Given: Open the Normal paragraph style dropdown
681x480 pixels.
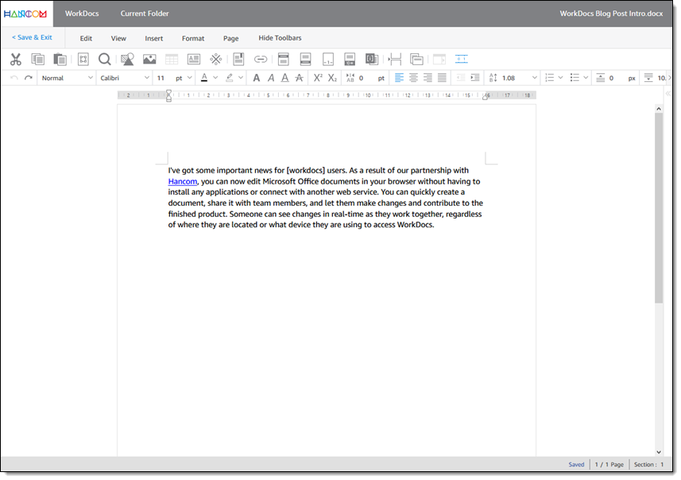Looking at the screenshot, I should [66, 78].
